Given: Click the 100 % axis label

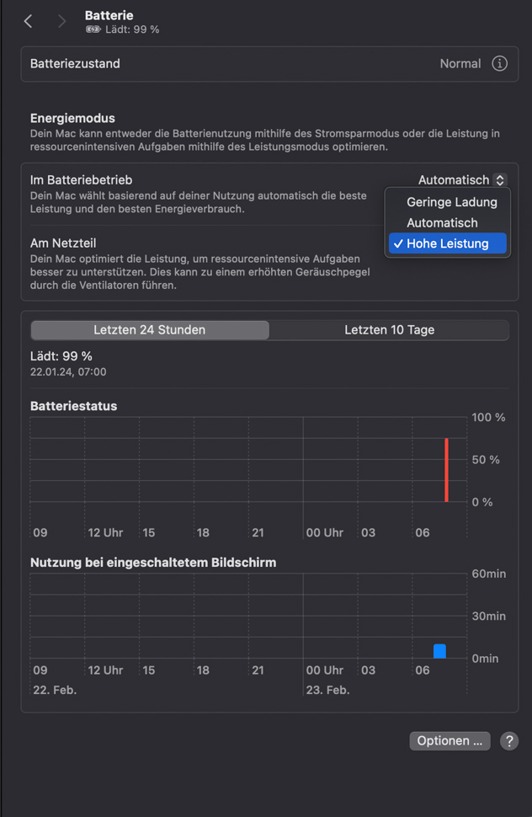Looking at the screenshot, I should point(488,418).
